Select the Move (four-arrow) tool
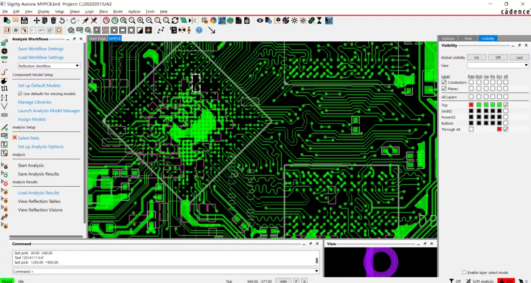This screenshot has width=531, height=283. 37,21
